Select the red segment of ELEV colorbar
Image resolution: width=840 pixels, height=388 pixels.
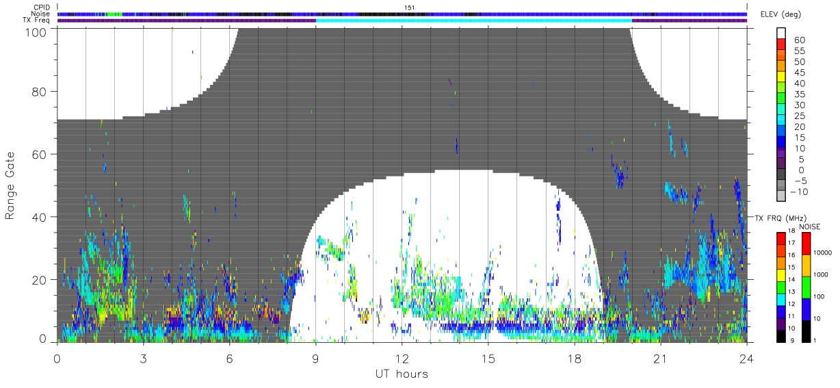(x=783, y=44)
